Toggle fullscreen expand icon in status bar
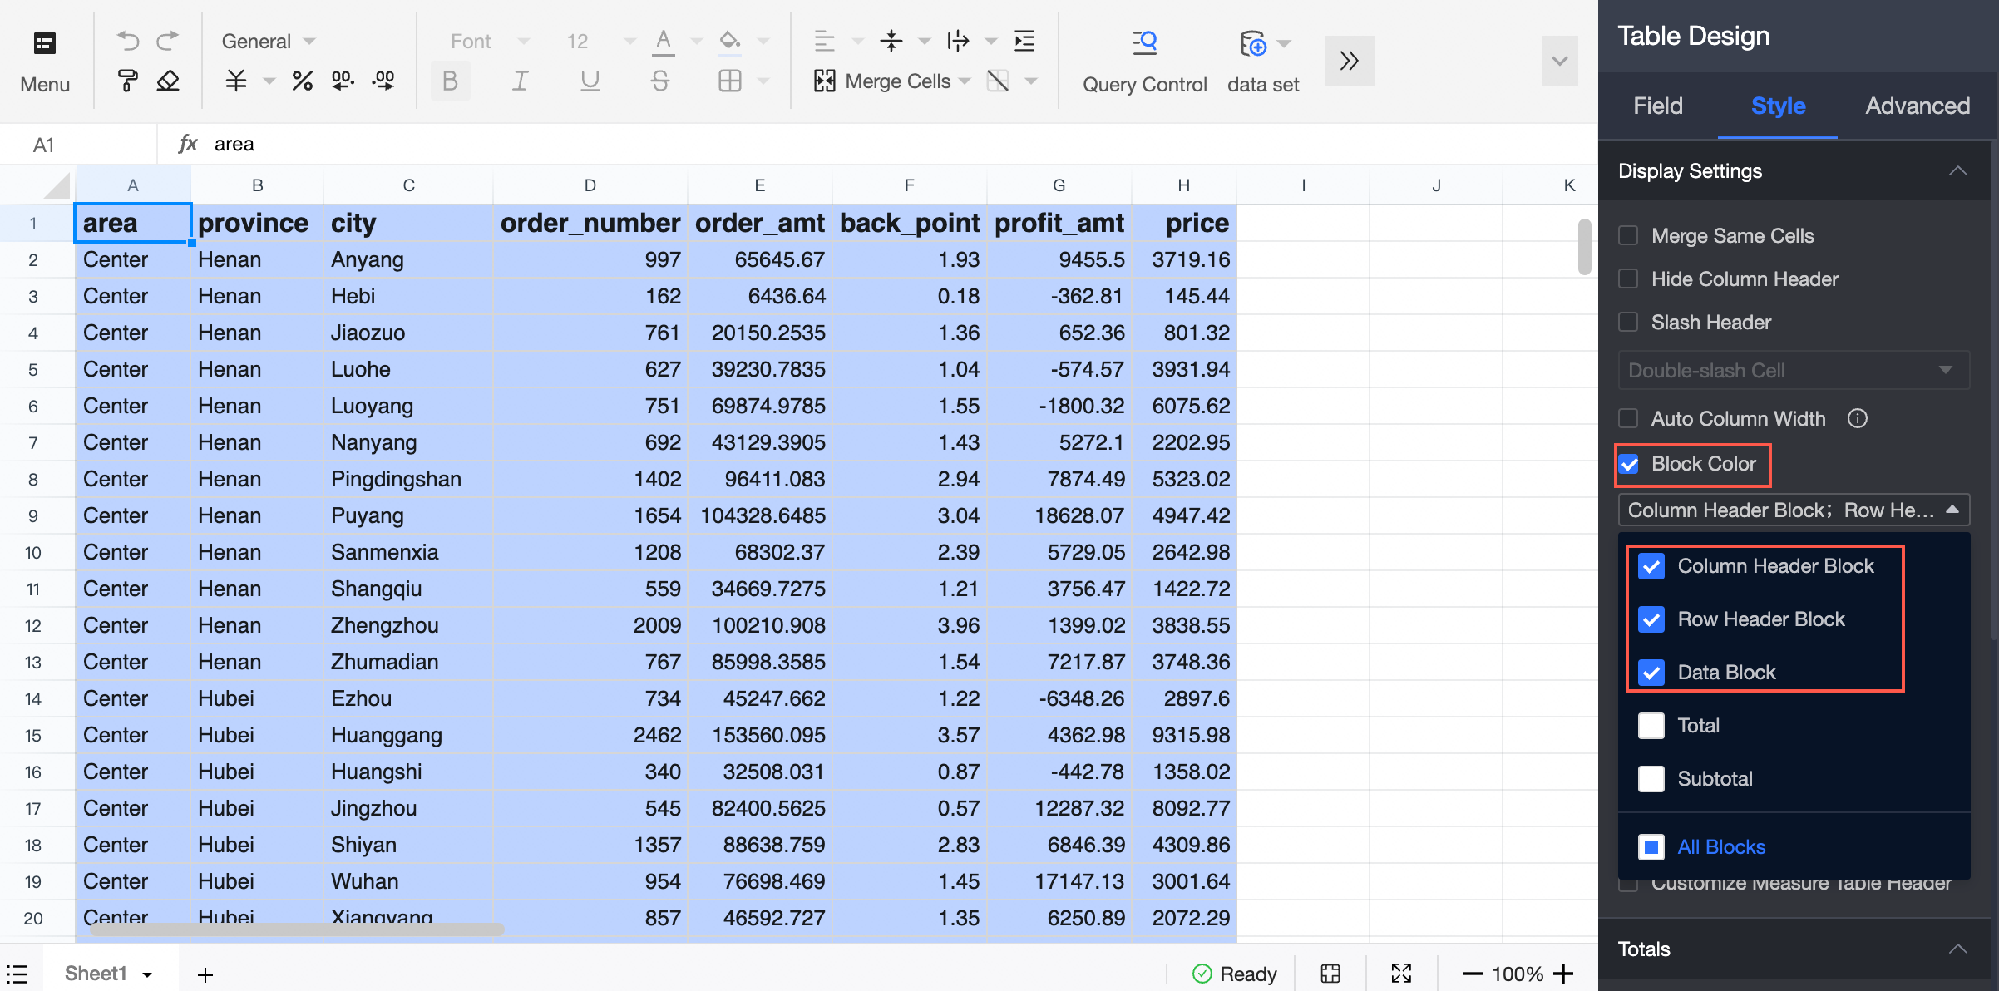 click(1401, 974)
